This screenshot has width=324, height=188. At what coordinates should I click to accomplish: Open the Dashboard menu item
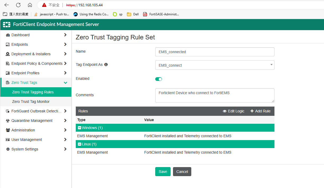point(36,35)
